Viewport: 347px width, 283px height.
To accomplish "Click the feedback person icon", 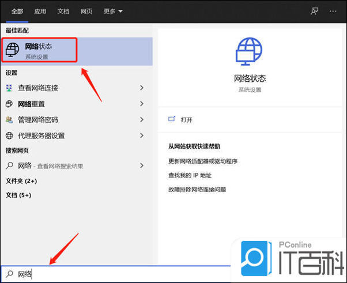I will (x=314, y=11).
